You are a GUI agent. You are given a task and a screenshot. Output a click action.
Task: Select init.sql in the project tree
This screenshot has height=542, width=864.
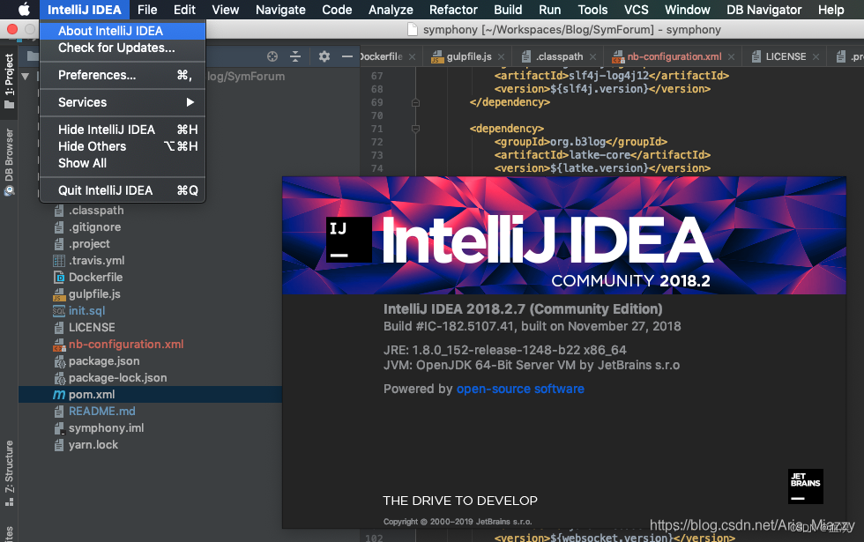coord(86,310)
